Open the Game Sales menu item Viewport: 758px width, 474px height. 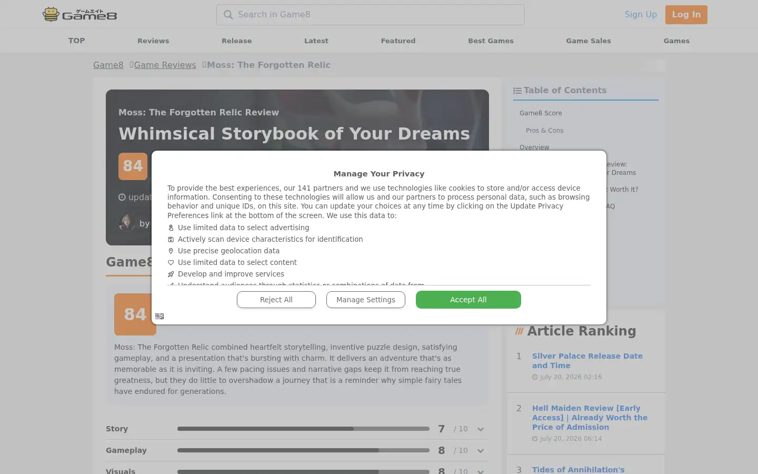coord(589,41)
